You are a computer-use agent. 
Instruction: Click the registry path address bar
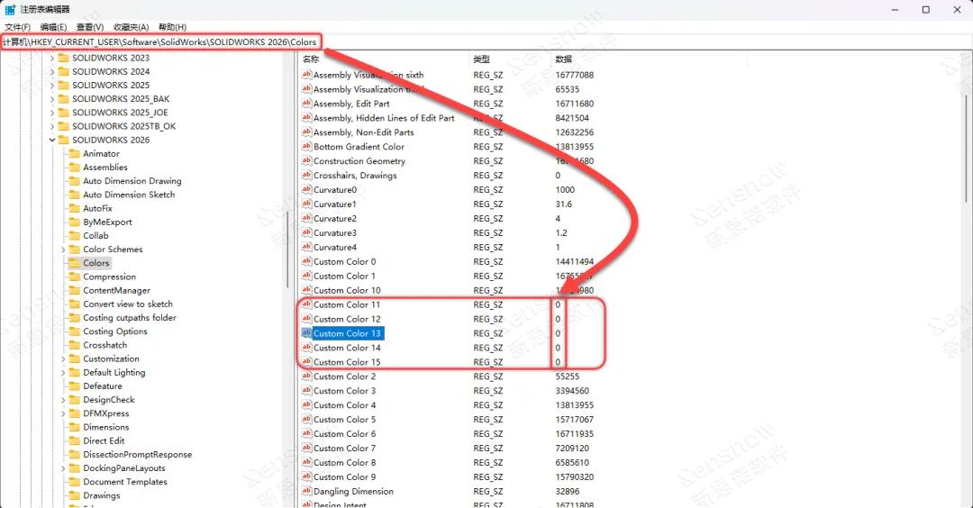point(160,42)
